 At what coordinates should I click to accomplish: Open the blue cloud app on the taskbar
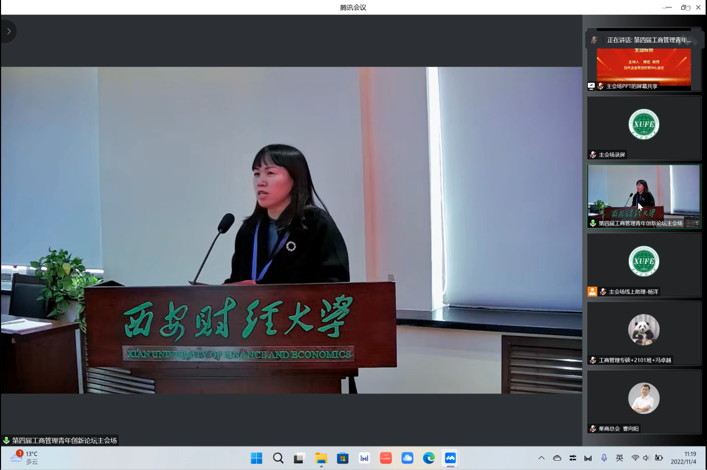click(407, 458)
